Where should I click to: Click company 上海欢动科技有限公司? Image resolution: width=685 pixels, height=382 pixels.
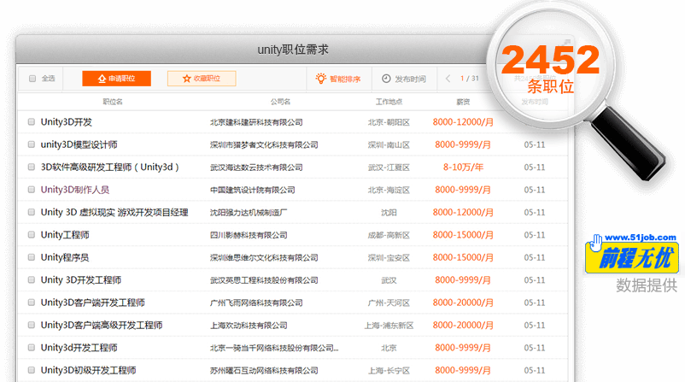249,326
